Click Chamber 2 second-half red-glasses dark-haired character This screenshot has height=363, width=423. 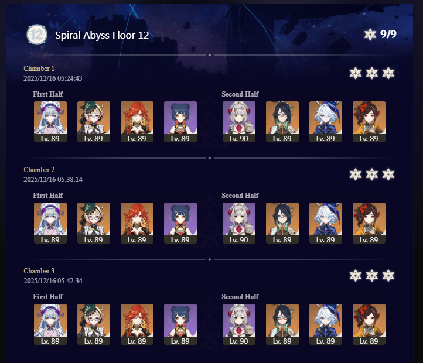pos(282,223)
